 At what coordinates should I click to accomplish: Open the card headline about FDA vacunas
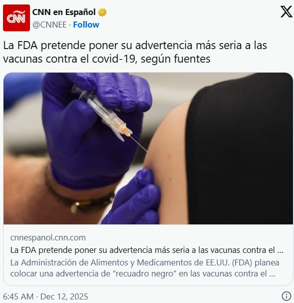pyautogui.click(x=146, y=250)
